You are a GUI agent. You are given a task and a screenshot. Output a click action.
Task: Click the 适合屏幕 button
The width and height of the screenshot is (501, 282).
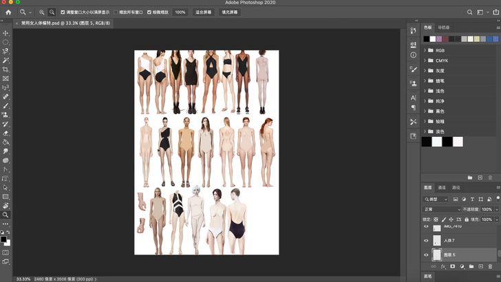204,12
